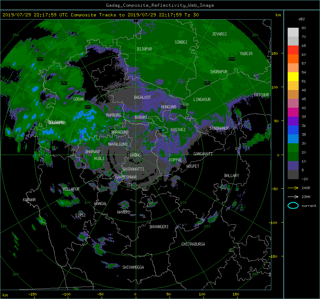Image resolution: width=320 pixels, height=299 pixels.
Task: Click the 'SINDHANUR' city label
Action: tap(219, 128)
